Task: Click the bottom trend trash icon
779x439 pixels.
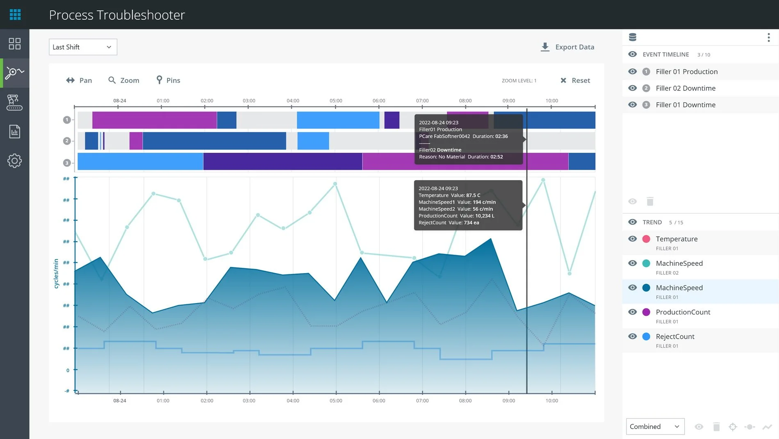Action: click(x=717, y=427)
